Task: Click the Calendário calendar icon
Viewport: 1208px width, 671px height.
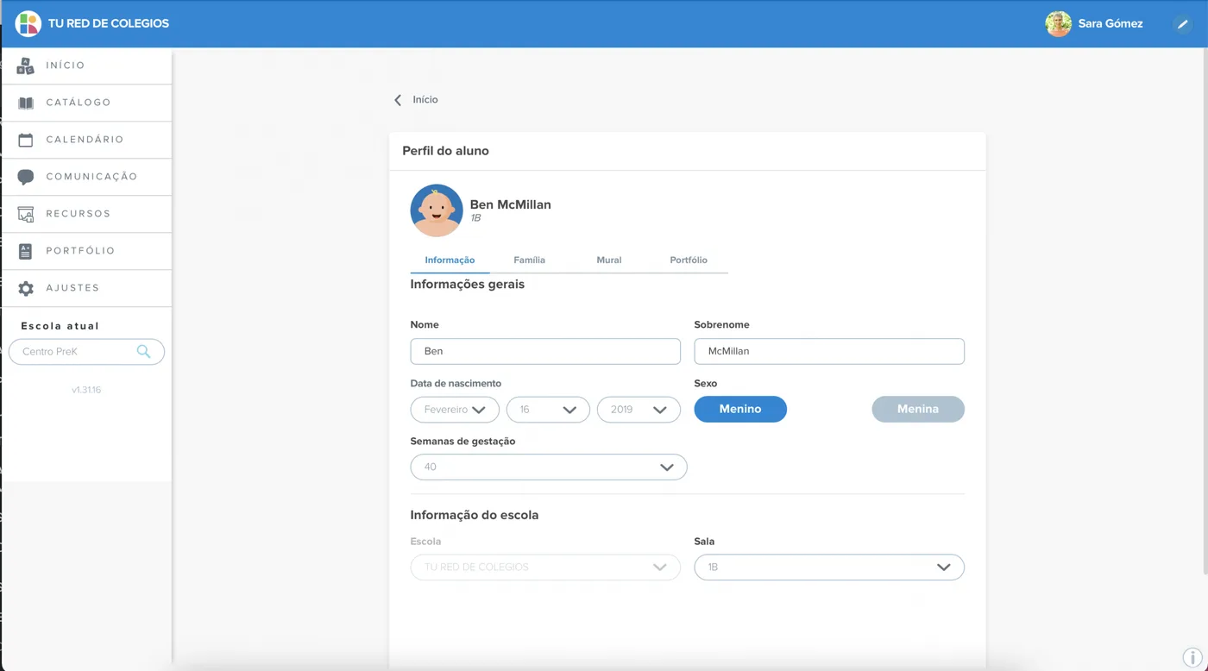Action: (x=26, y=140)
